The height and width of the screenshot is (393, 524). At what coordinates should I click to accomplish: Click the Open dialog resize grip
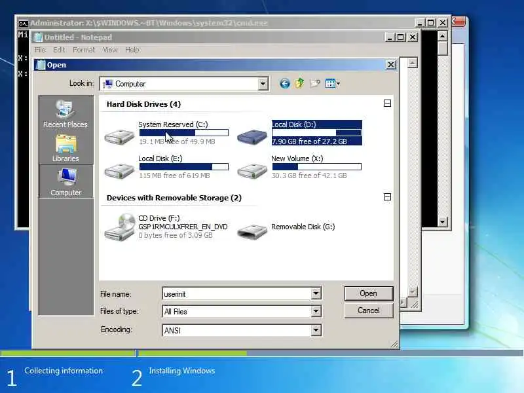tap(395, 345)
